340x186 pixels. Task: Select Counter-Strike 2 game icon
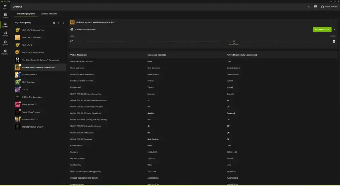[17, 75]
